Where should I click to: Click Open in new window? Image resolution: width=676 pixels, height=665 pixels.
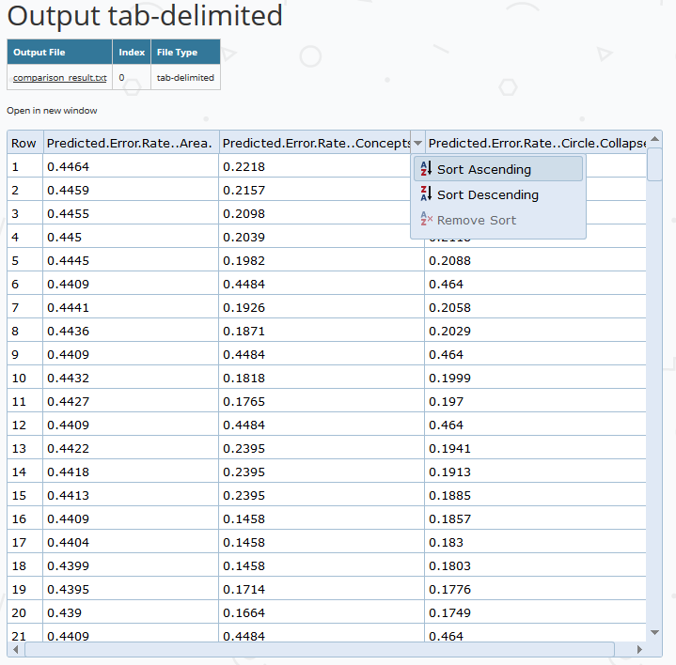tap(52, 110)
